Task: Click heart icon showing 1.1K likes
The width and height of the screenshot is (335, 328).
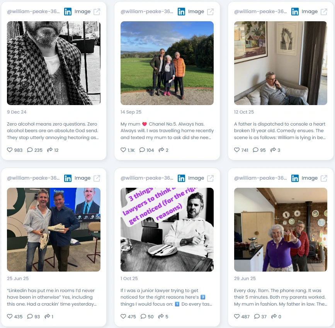Action: click(123, 150)
